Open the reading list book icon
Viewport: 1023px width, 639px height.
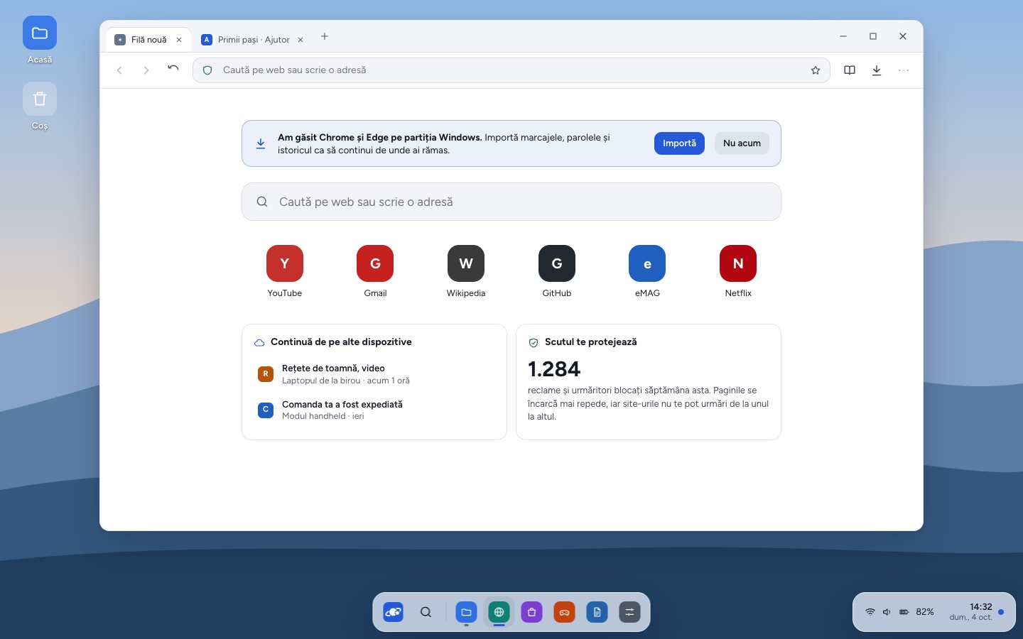[x=850, y=70]
